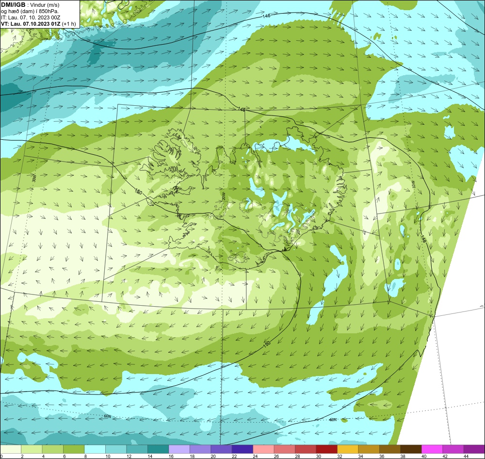Screen dimensions: 485x459
Task: Pick the 12–14 m/s teal legend swatch
Action: (137, 449)
